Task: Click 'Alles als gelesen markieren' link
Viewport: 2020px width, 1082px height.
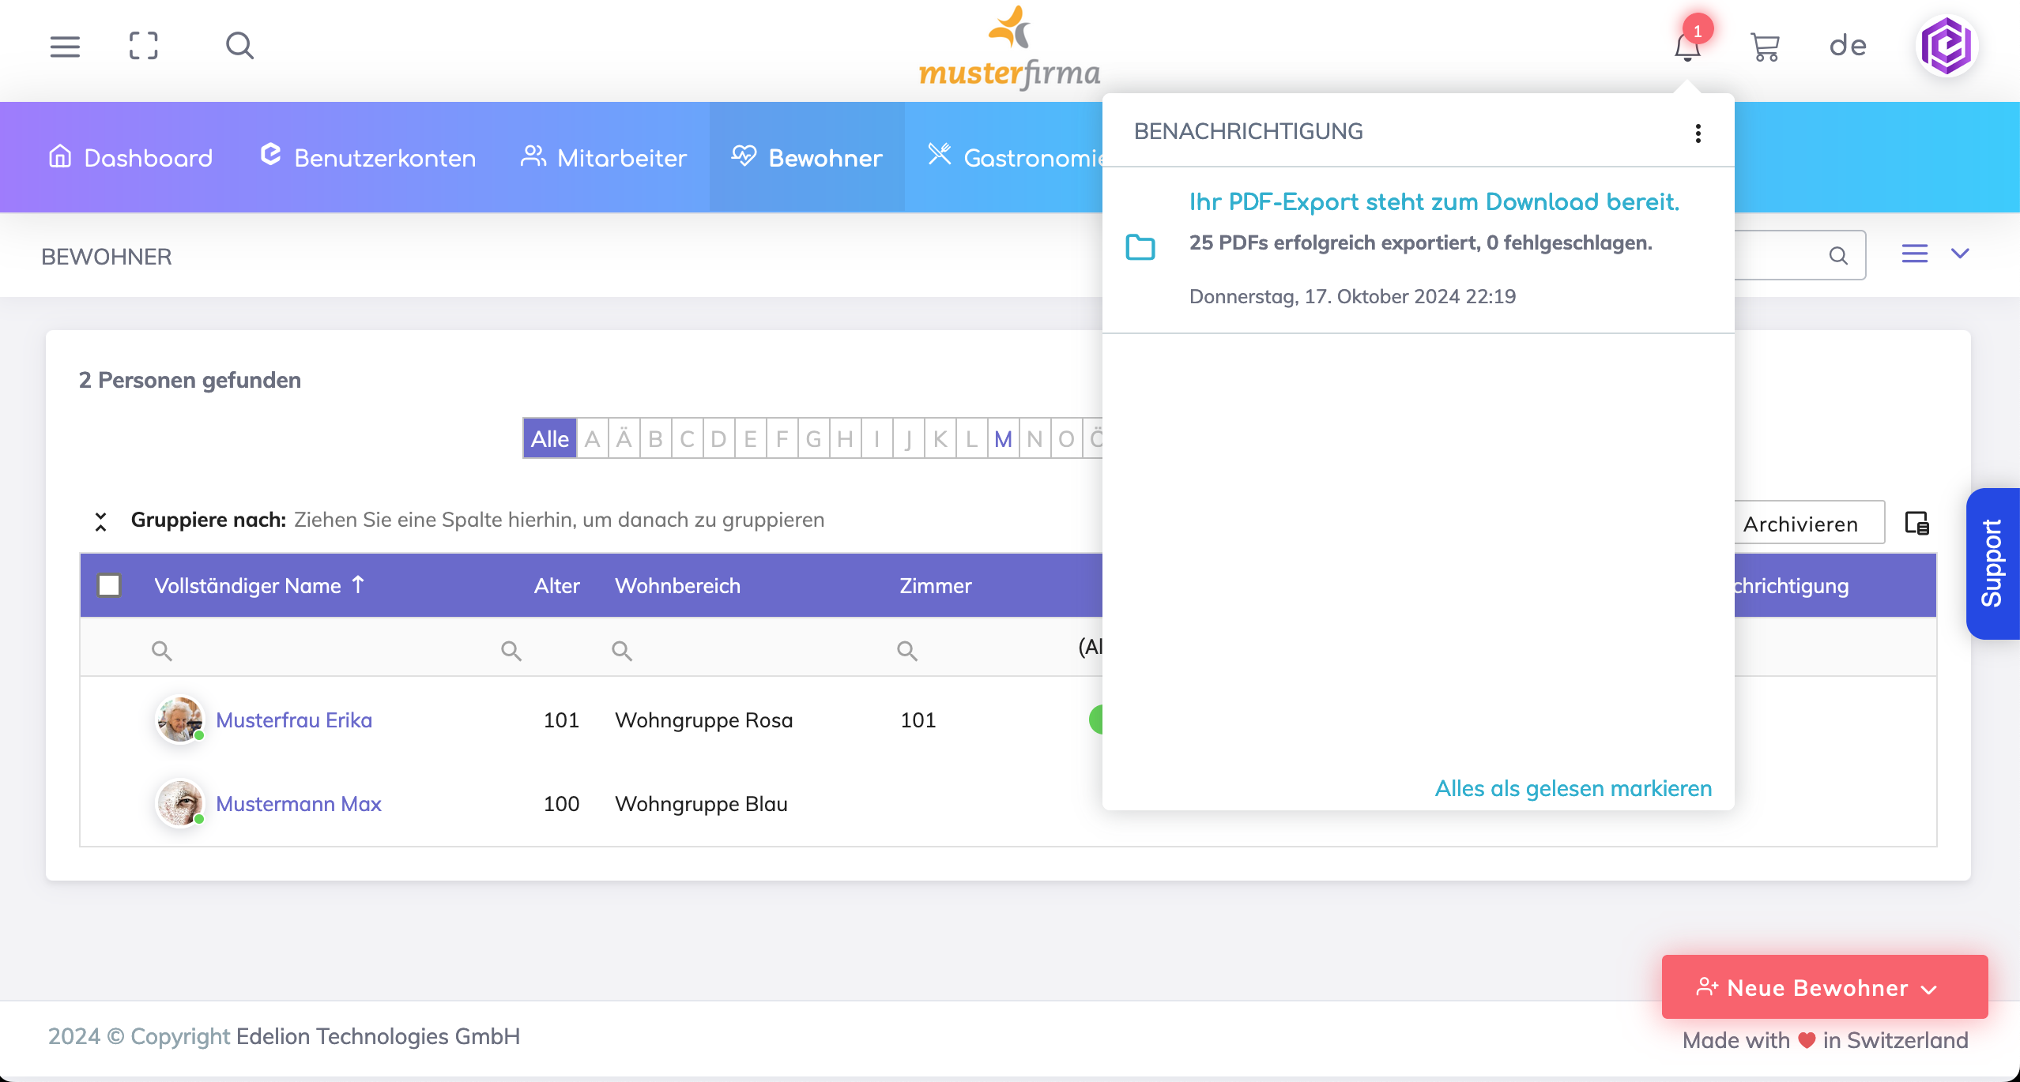Action: (x=1573, y=788)
